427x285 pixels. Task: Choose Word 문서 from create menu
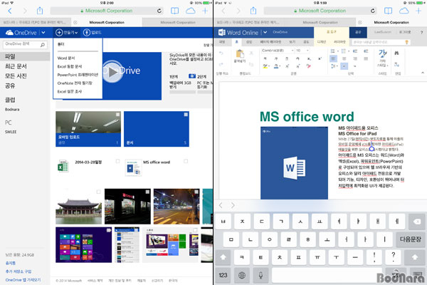click(66, 58)
